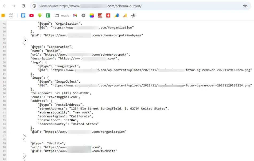Image resolution: width=254 pixels, height=161 pixels.
Task: Click the red download-arrow bookmark
Action: coord(108,15)
